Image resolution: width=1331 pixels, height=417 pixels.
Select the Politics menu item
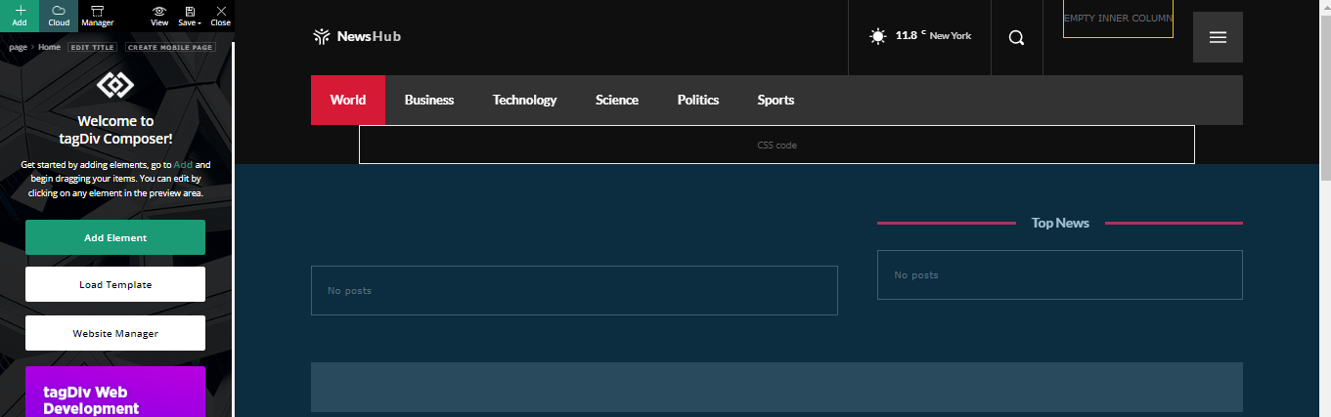click(x=698, y=100)
